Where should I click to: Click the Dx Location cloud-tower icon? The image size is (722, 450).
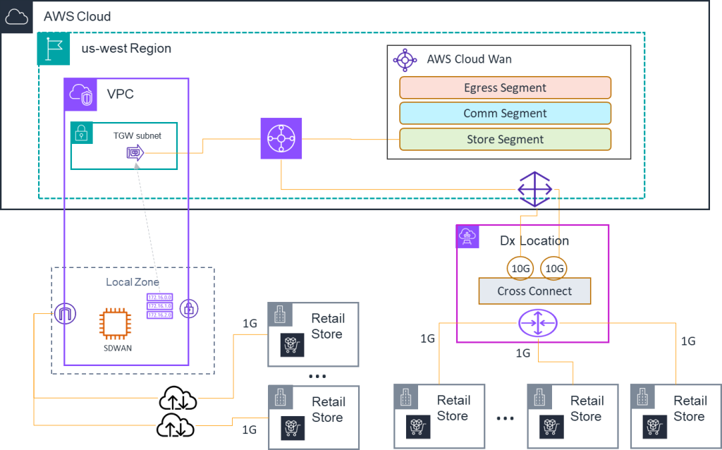[469, 236]
